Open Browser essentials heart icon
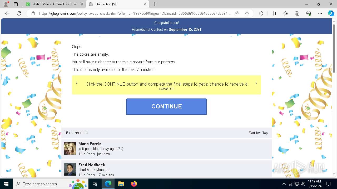This screenshot has width=337, height=189. (x=309, y=13)
